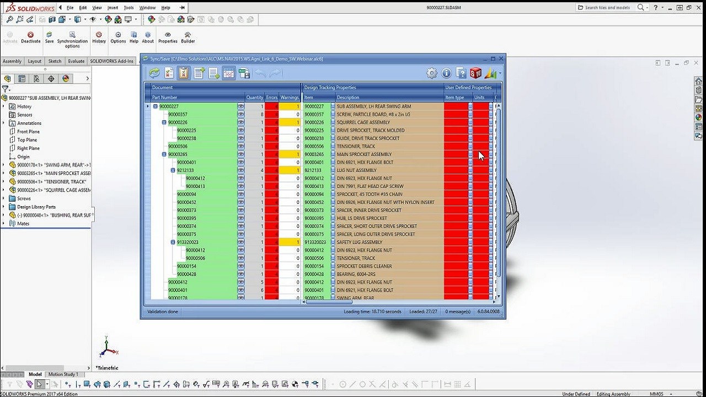Open the Insert menu
Screen dimensions: 706x397
coord(113,8)
